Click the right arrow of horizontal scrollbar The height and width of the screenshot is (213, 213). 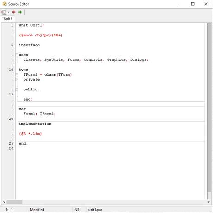208,201
